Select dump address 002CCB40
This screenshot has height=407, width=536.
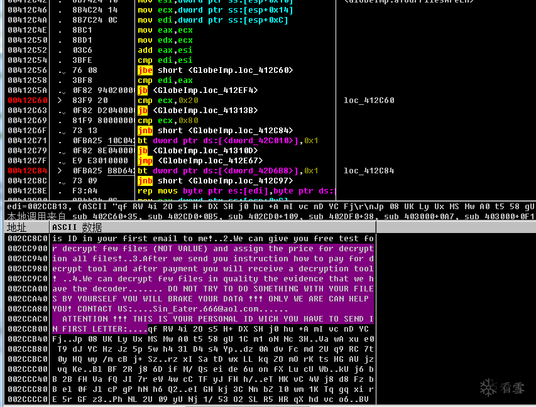28,339
